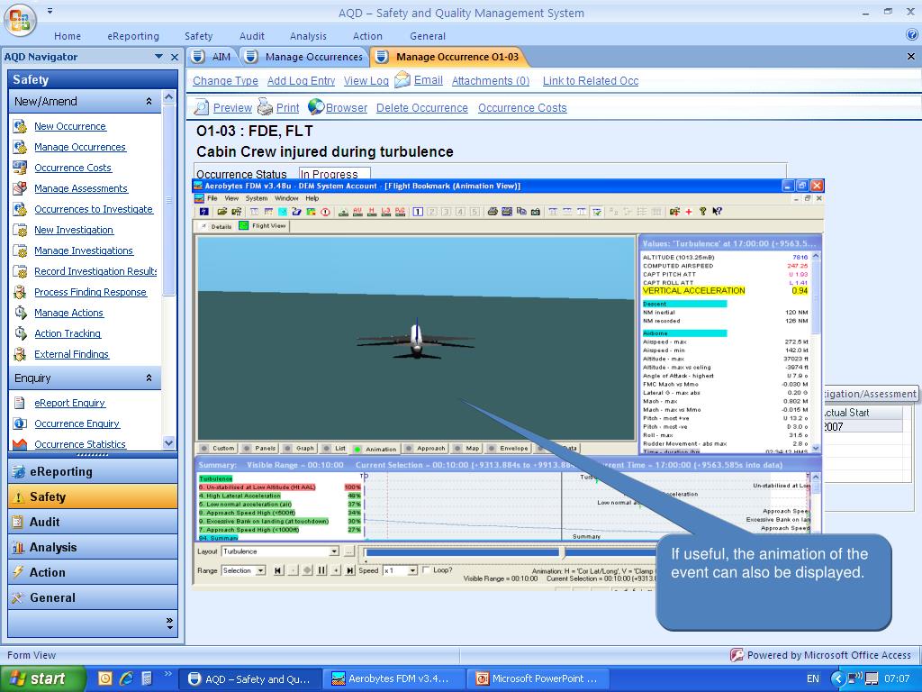Screen dimensions: 922x692
Task: Click the help question mark icon in AQD ribbon
Action: click(911, 35)
